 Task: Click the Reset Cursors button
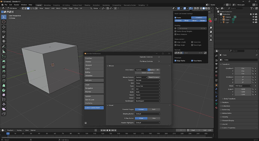click(x=154, y=77)
